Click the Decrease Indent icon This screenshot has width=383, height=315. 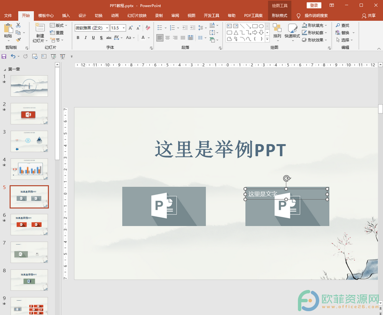pyautogui.click(x=185, y=28)
